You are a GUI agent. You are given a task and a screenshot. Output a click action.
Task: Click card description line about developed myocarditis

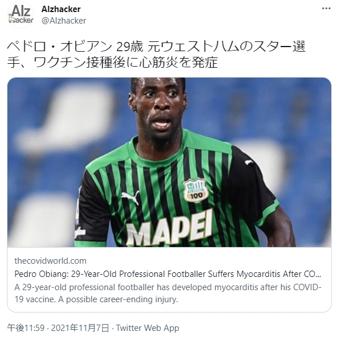click(x=168, y=287)
